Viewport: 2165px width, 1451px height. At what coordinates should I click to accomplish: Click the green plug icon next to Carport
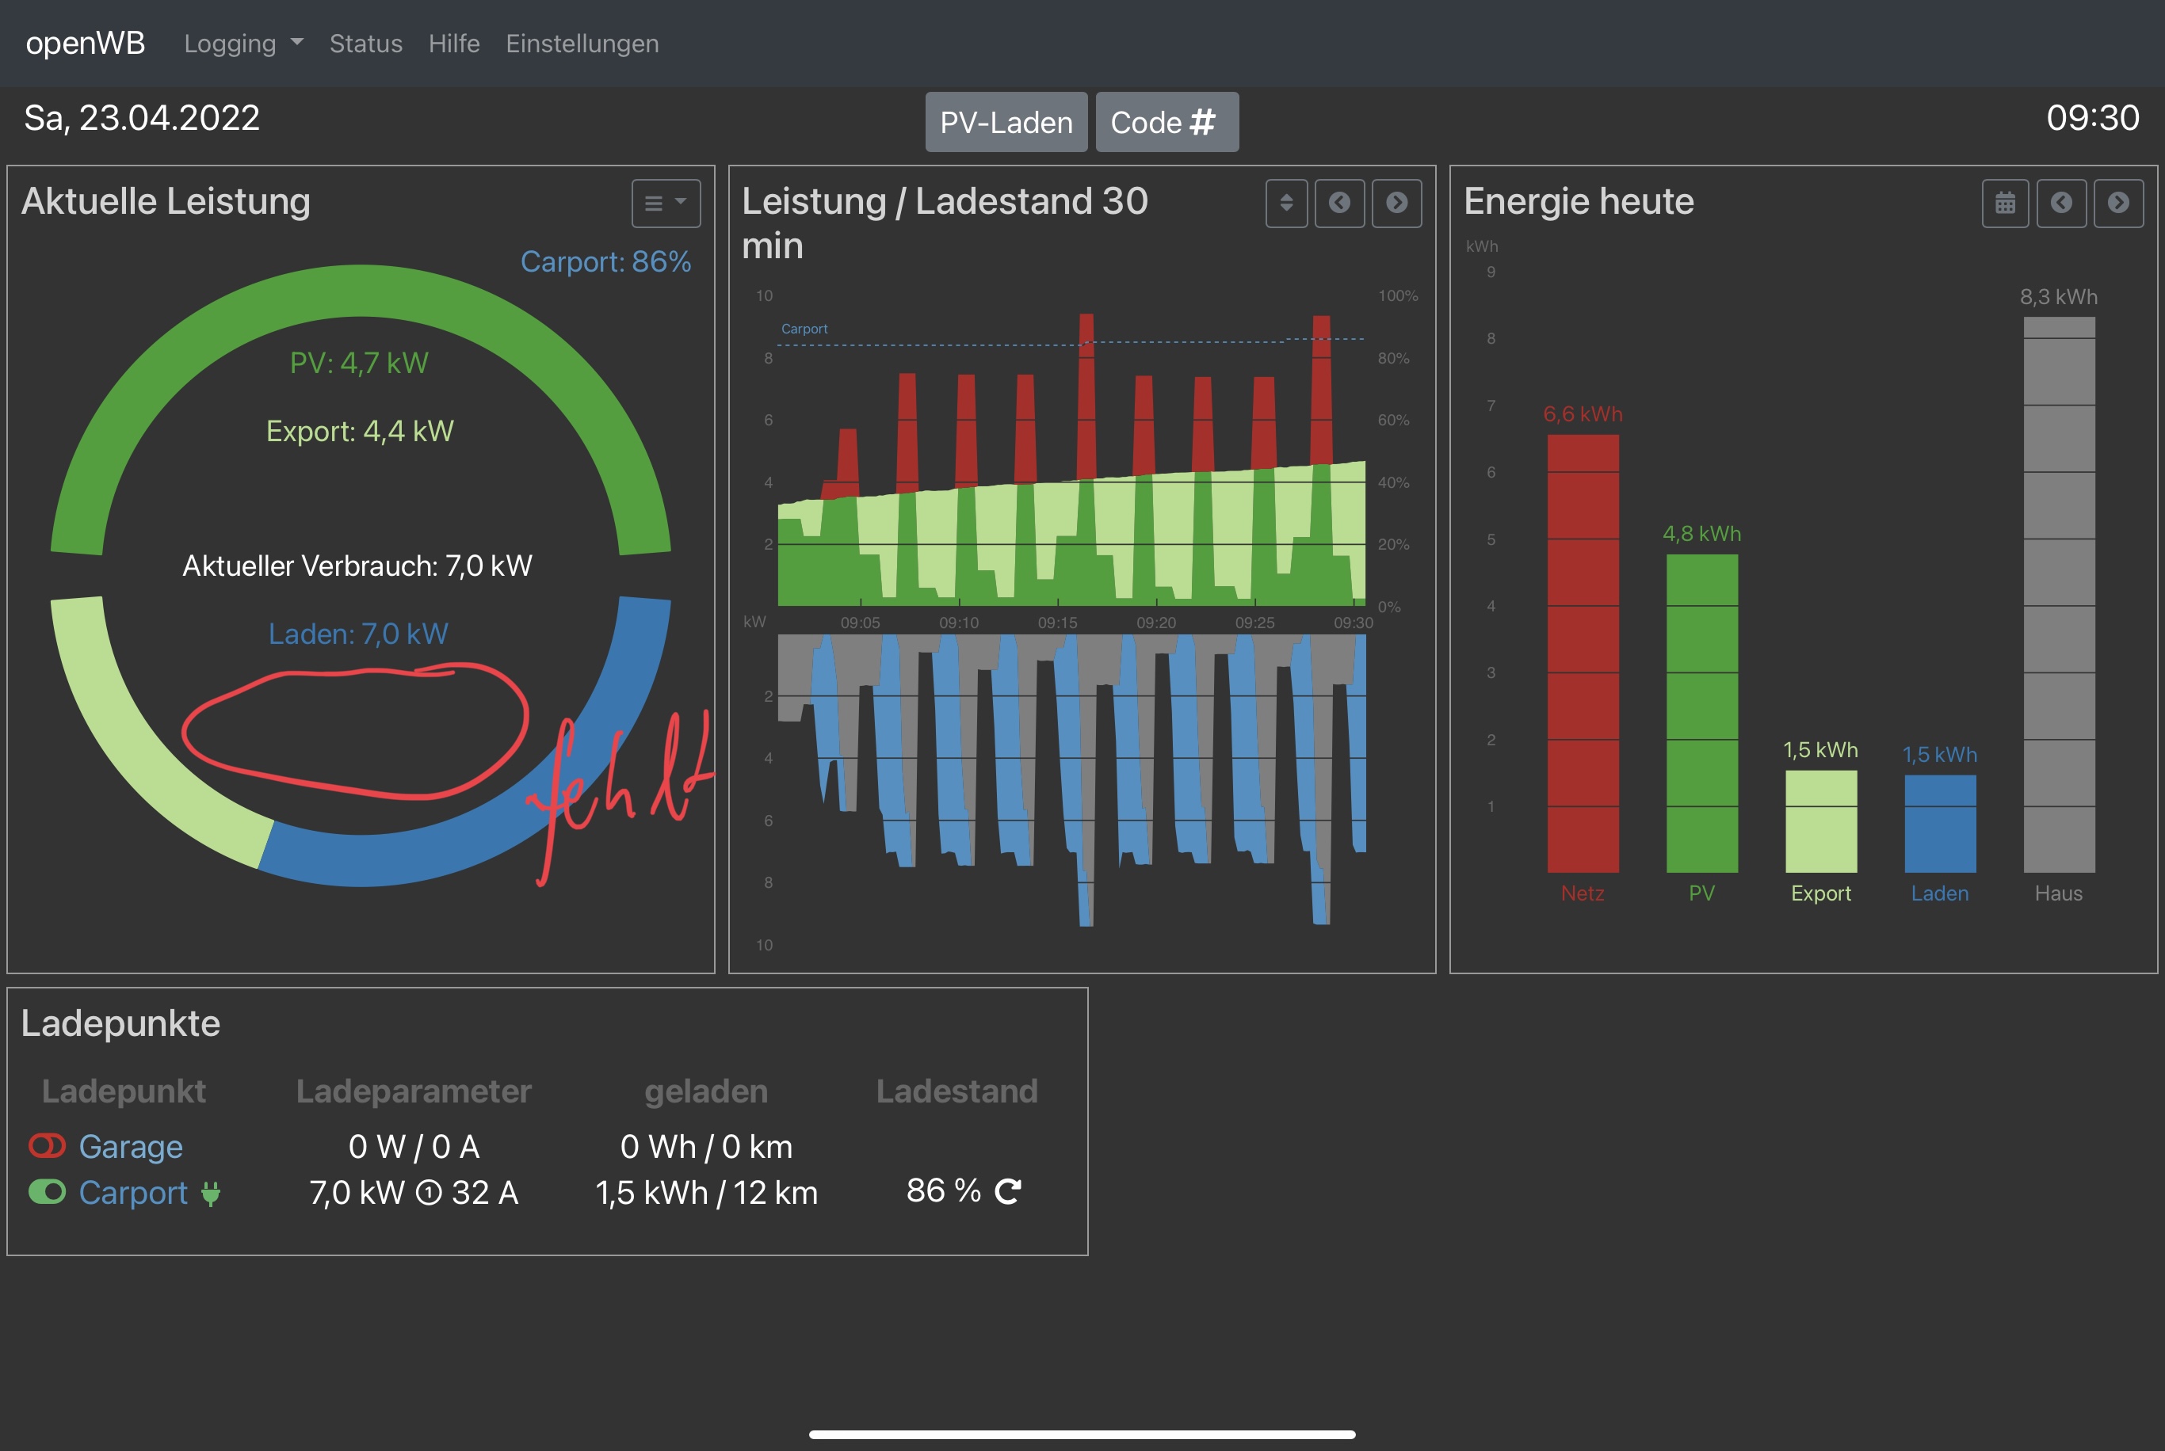[x=211, y=1194]
